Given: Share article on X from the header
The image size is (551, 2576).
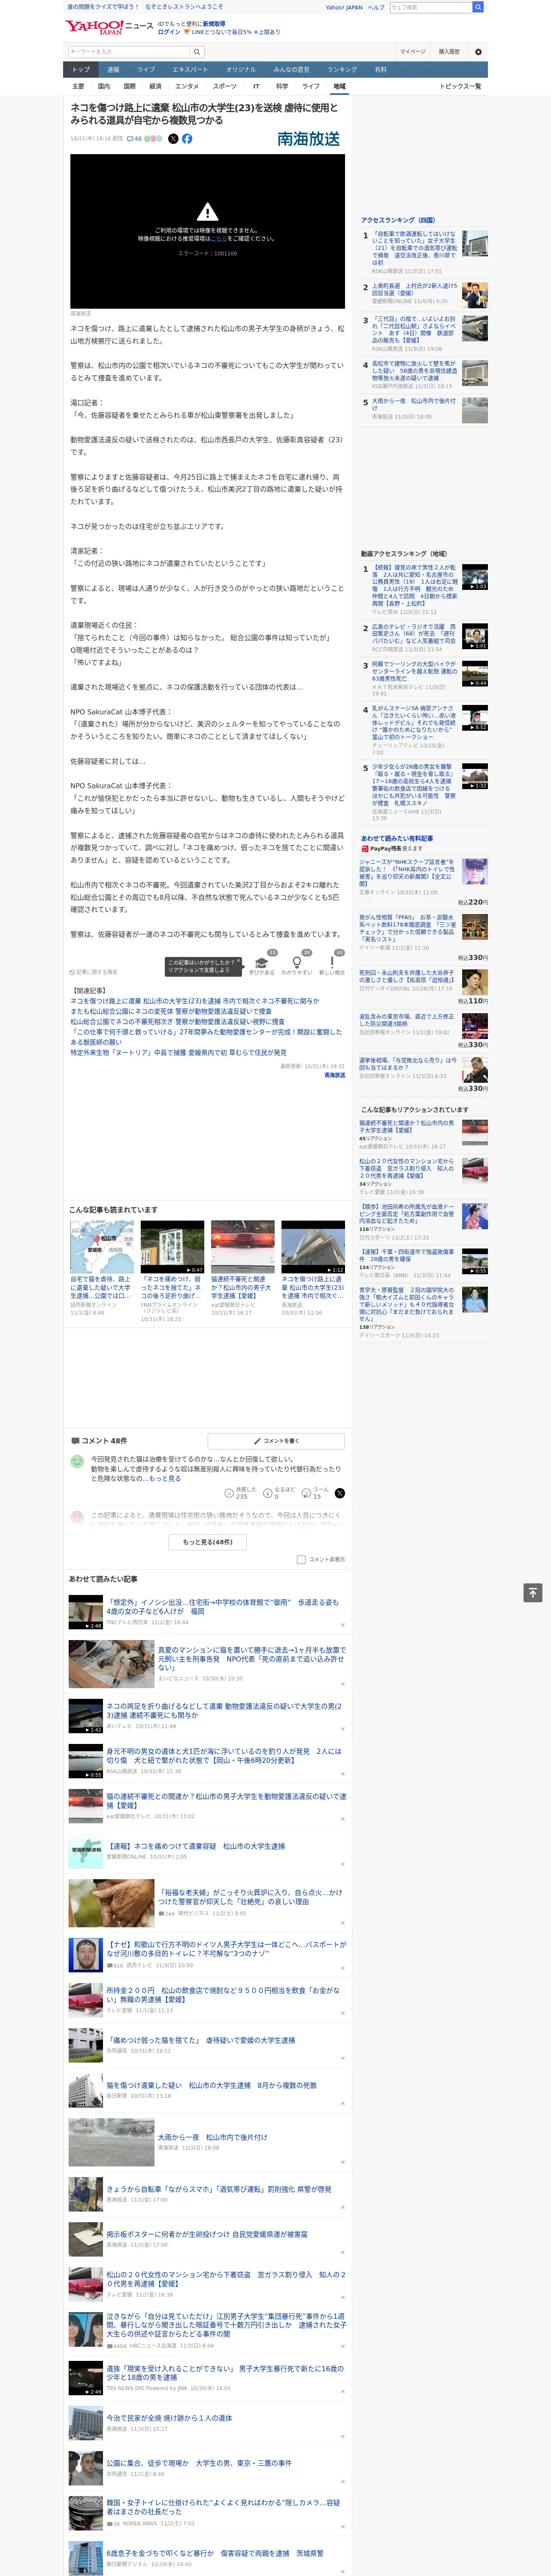Looking at the screenshot, I should [x=173, y=139].
